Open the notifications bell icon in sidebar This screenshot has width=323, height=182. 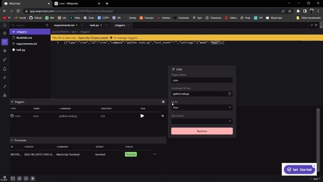coord(5,69)
